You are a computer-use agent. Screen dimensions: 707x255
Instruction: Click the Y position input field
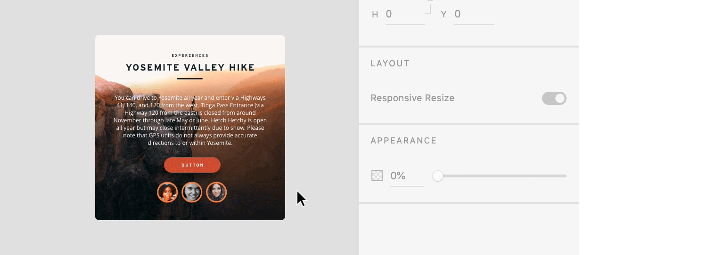pyautogui.click(x=473, y=14)
